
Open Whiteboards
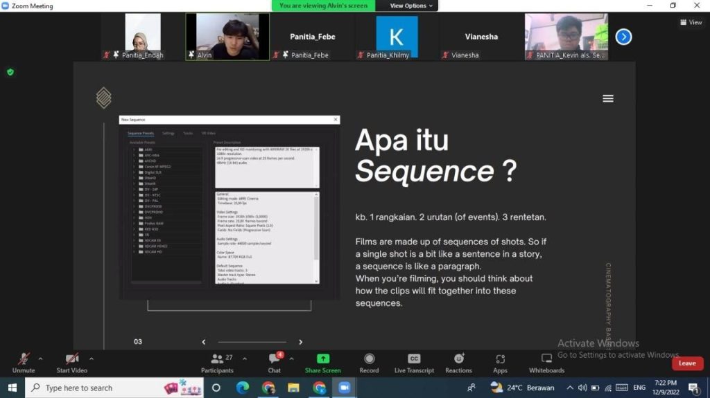click(546, 363)
